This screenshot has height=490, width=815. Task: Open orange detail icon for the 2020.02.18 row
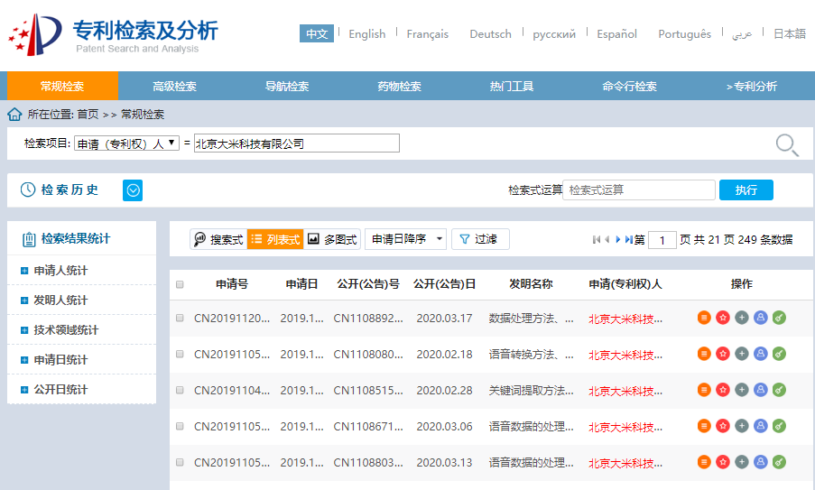pos(704,354)
